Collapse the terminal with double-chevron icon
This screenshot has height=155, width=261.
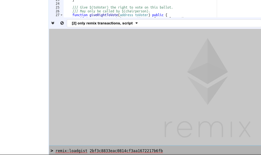(x=53, y=23)
